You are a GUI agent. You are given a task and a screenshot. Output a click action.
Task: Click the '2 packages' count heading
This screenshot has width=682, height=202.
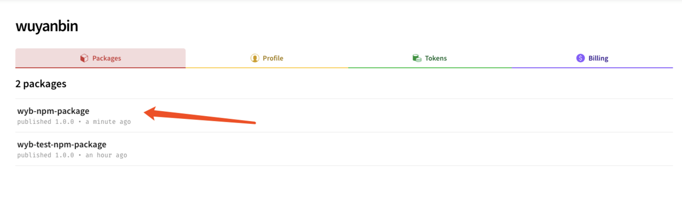[x=41, y=84]
